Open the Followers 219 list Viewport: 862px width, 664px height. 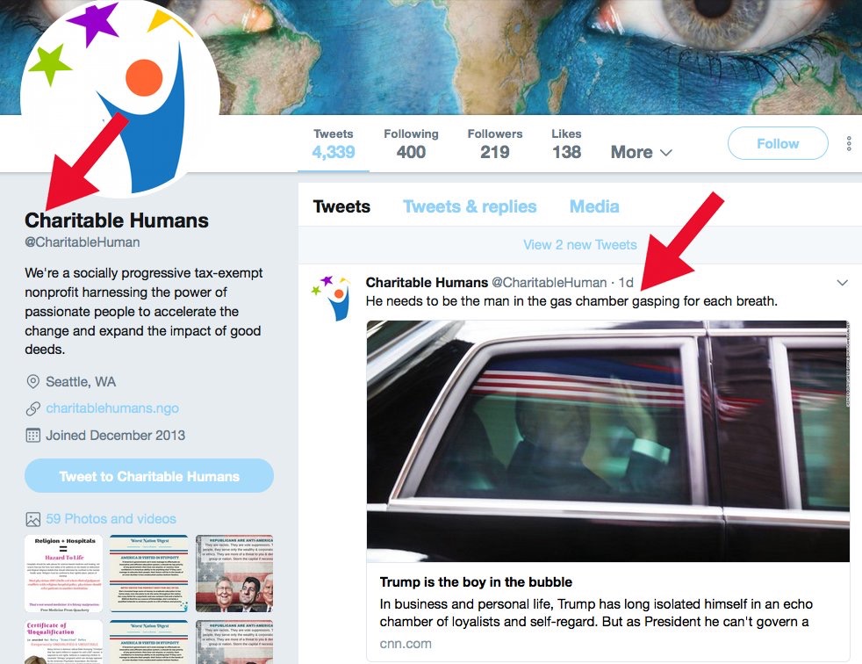click(495, 144)
